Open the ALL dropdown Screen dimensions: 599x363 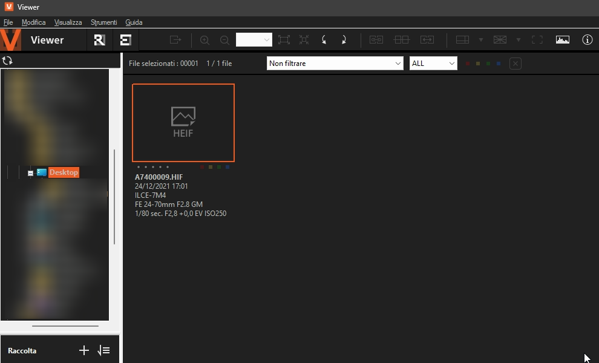[x=433, y=63]
